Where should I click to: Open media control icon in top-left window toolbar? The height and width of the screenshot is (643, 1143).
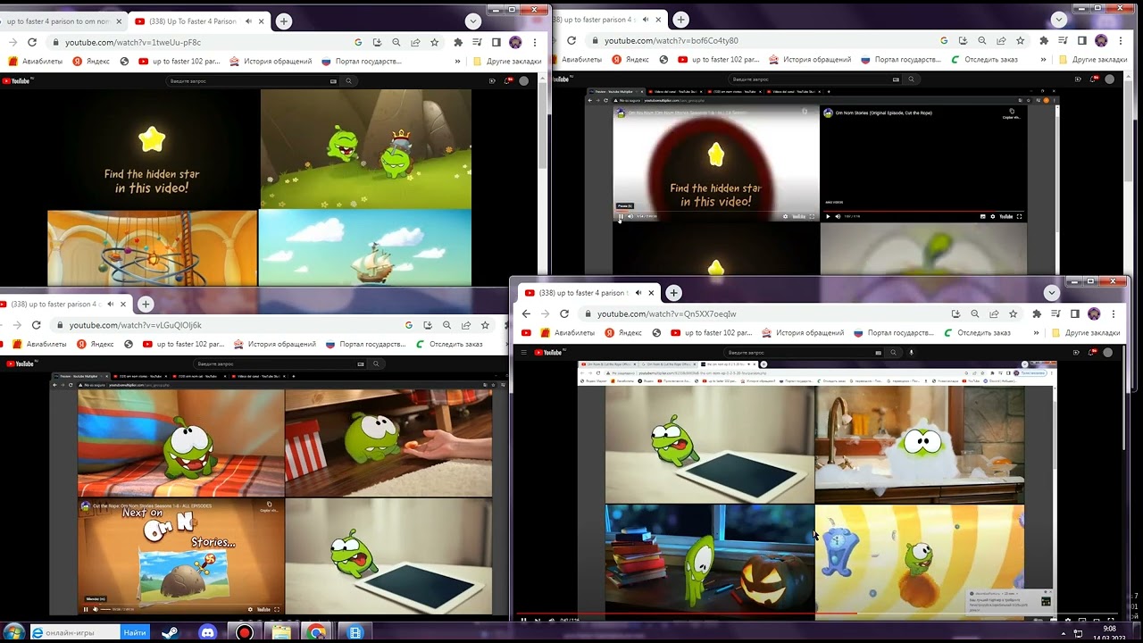[x=478, y=42]
